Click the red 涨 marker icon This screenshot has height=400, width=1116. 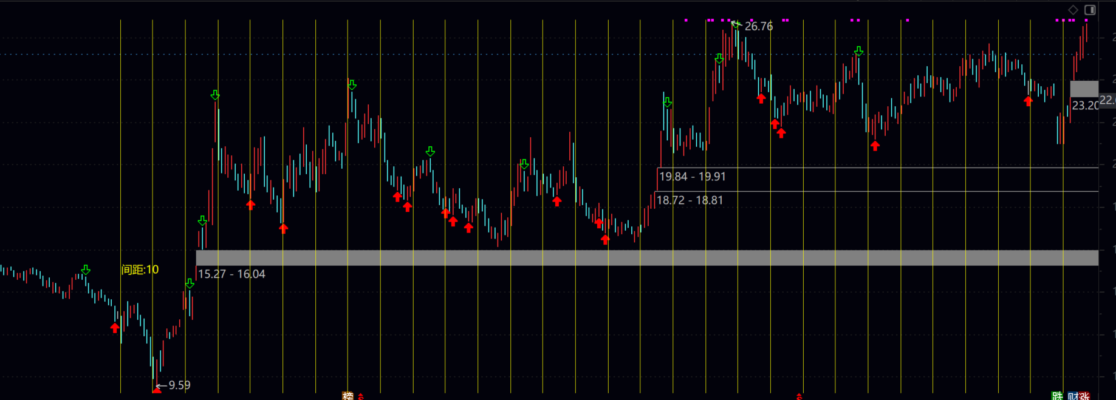tap(1084, 396)
